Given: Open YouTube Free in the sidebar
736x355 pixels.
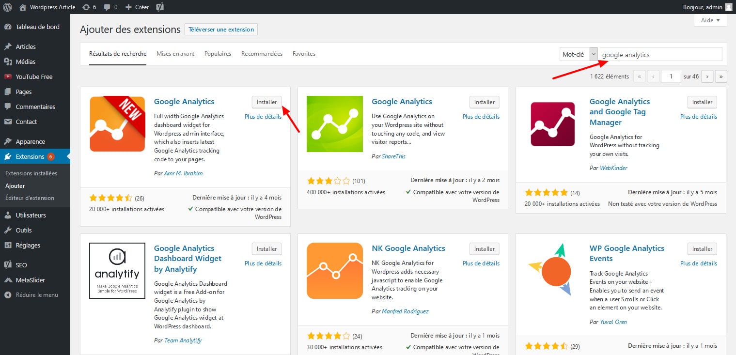Looking at the screenshot, I should pos(35,77).
